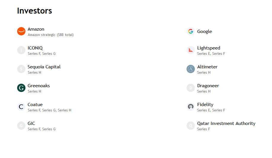
Task: Open the Amazon investor name link
Action: point(36,29)
